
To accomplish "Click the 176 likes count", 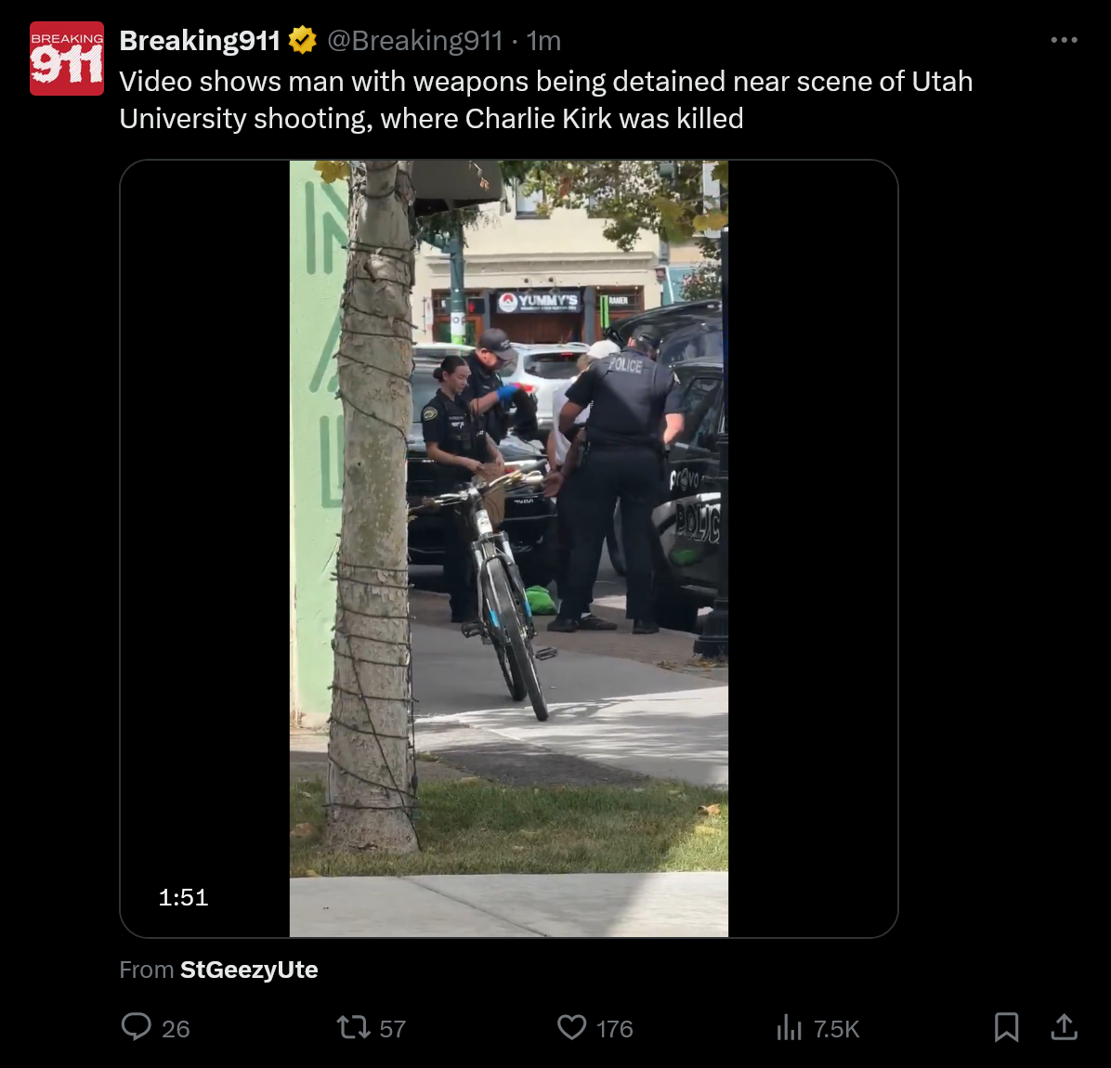I will tap(614, 1028).
